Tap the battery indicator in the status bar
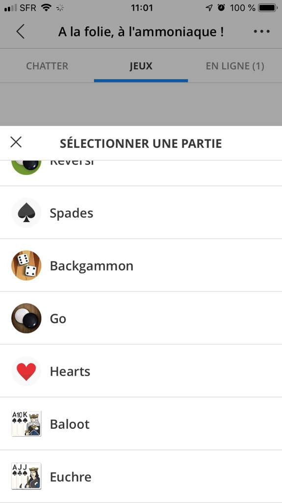 [268, 8]
